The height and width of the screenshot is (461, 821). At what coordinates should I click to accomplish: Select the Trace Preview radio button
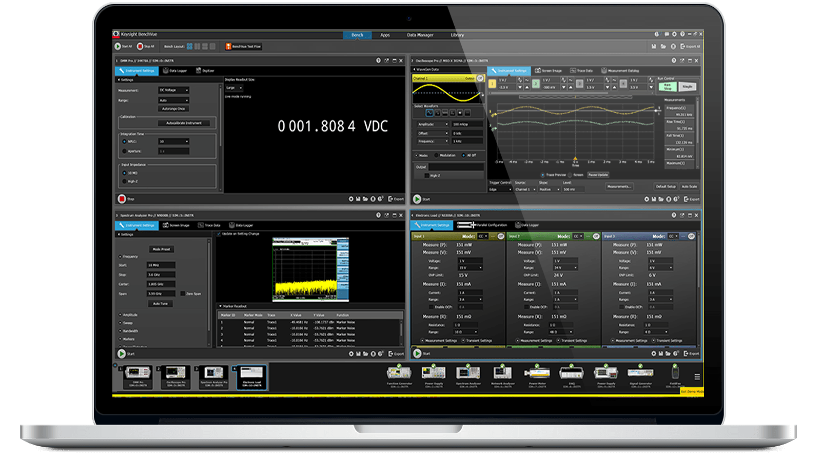543,175
